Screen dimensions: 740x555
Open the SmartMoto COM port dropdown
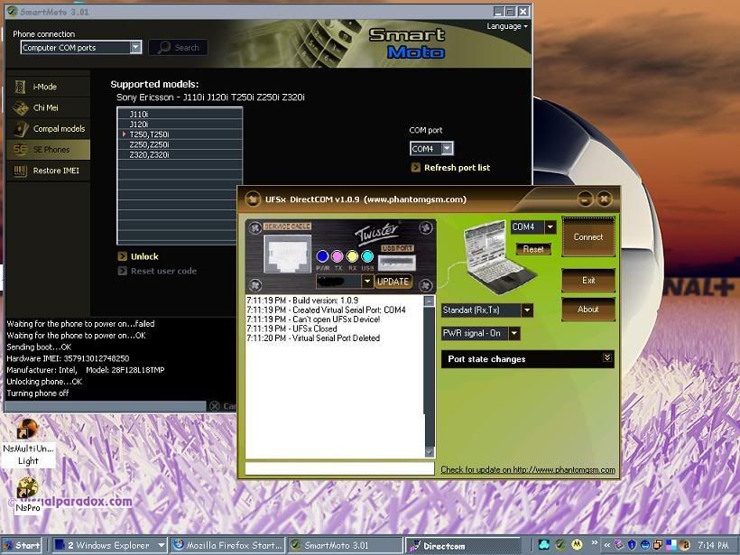[448, 149]
